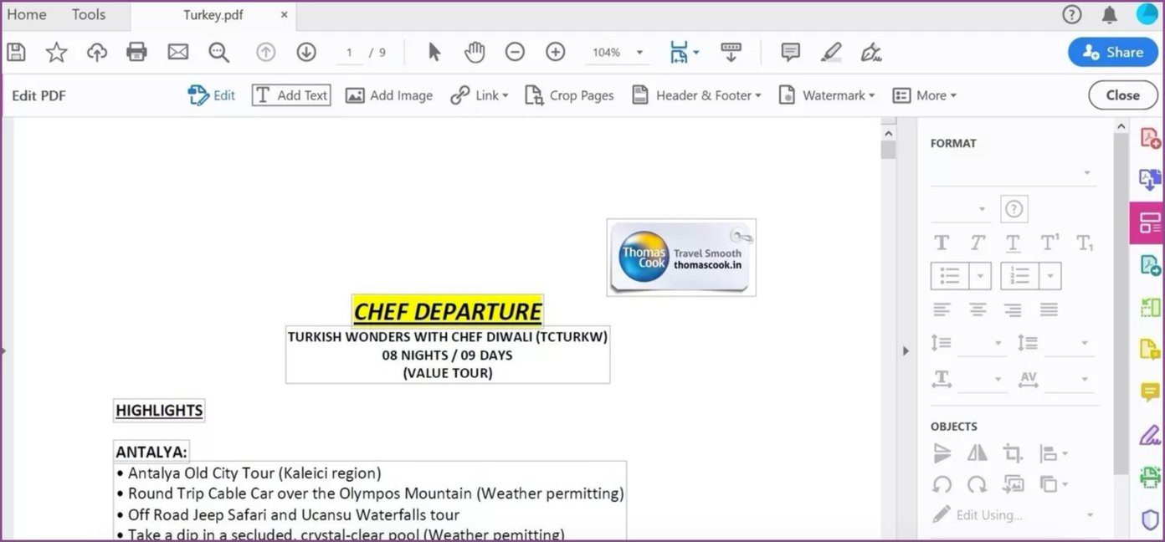Toggle italic text format
Image resolution: width=1165 pixels, height=542 pixels.
pos(978,243)
